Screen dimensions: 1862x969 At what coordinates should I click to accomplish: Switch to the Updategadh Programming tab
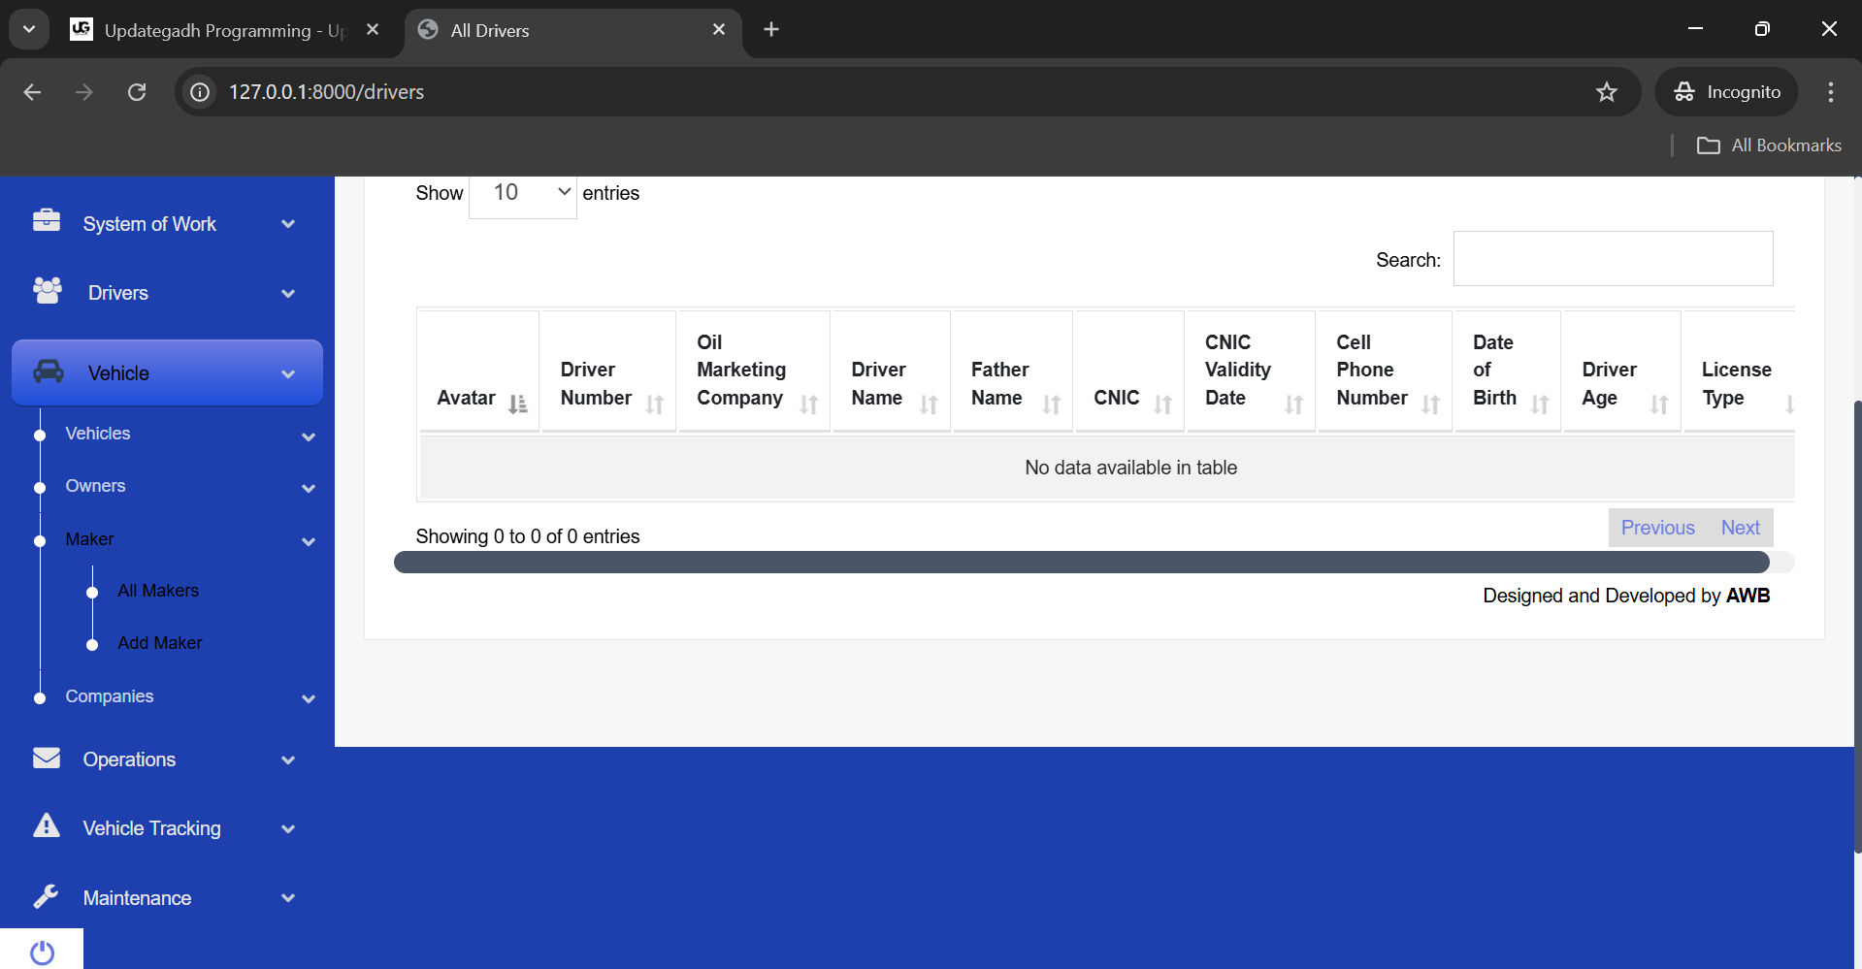click(213, 30)
